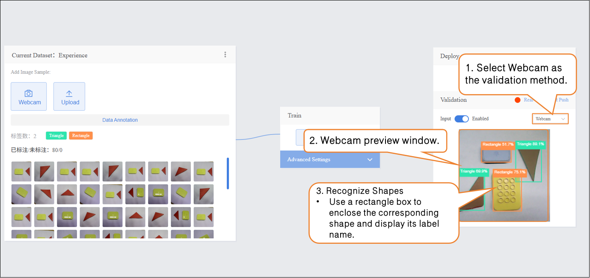The height and width of the screenshot is (278, 590).
Task: Open Data Annotation
Action: click(x=120, y=120)
